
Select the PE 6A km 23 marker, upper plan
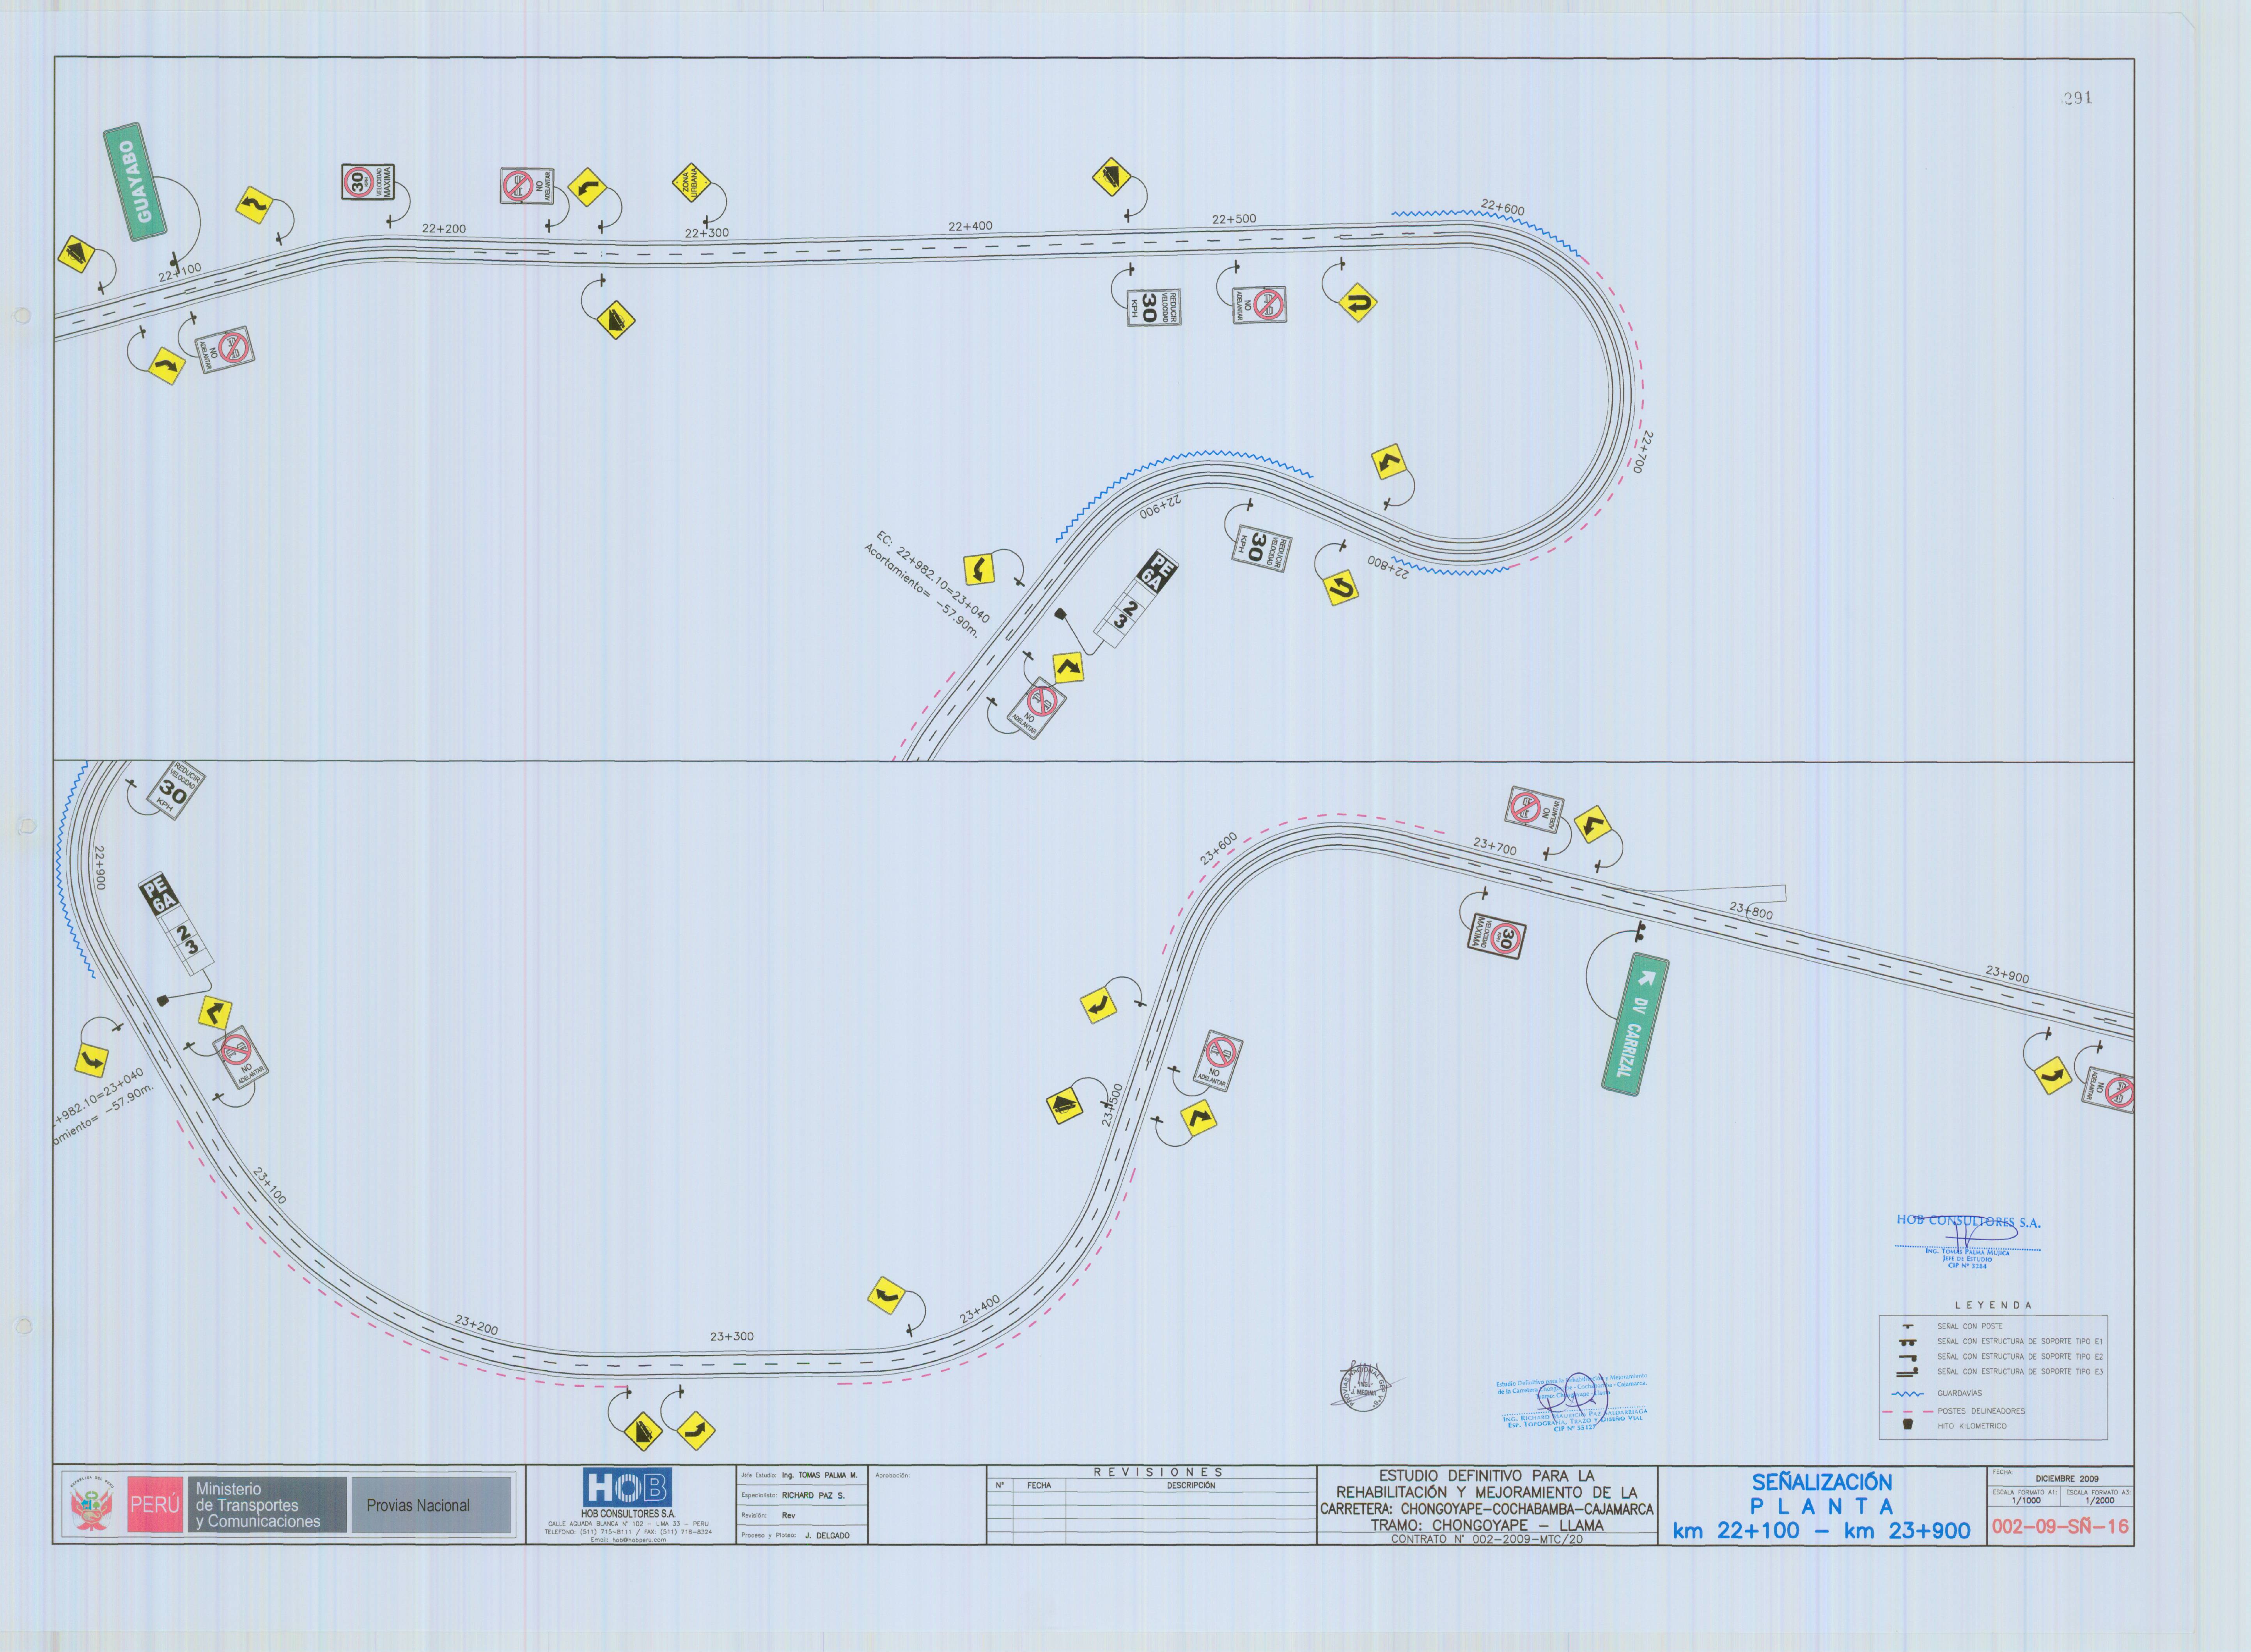(1136, 600)
